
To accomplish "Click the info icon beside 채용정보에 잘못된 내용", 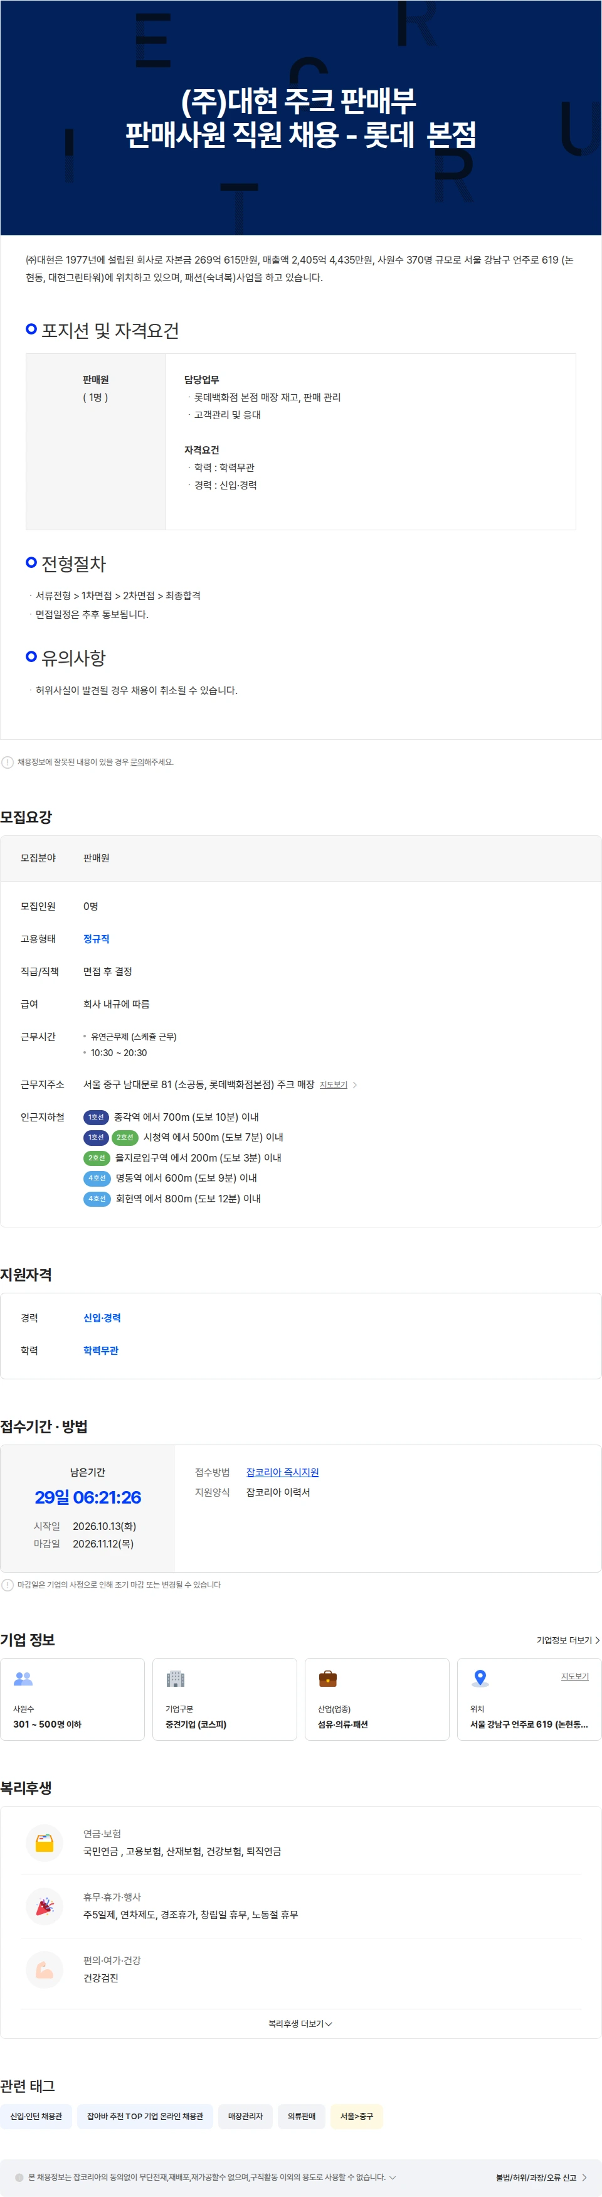I will (x=8, y=762).
